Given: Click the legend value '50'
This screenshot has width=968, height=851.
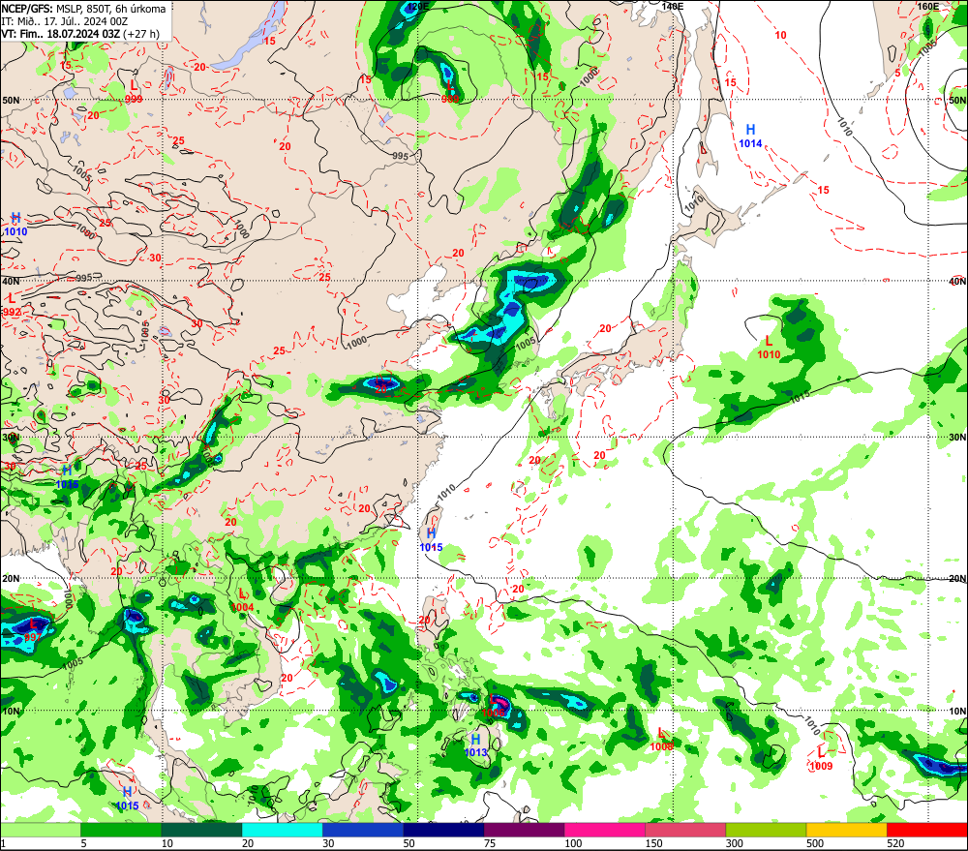Looking at the screenshot, I should (408, 843).
